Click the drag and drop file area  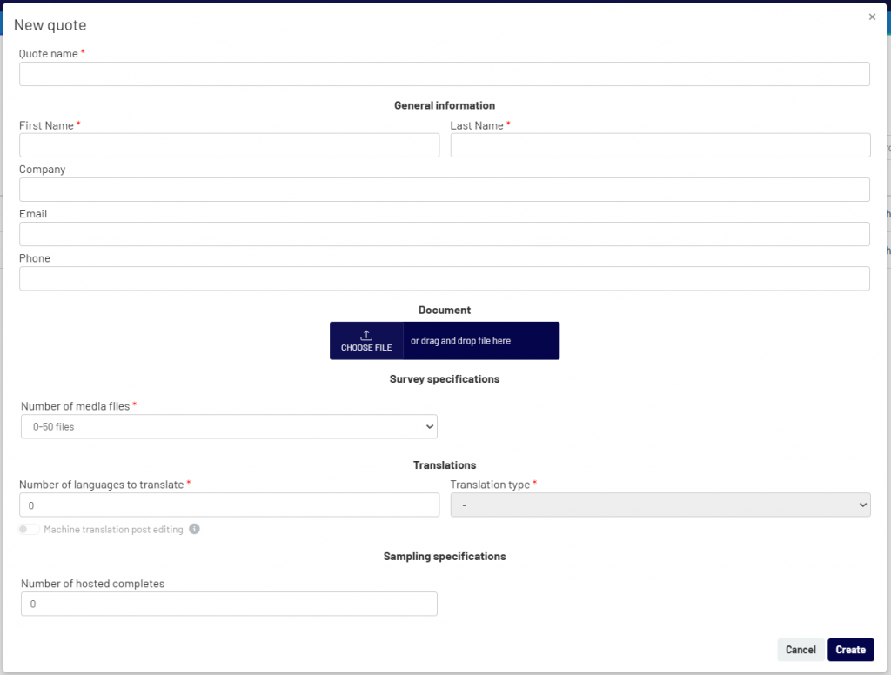(x=481, y=341)
